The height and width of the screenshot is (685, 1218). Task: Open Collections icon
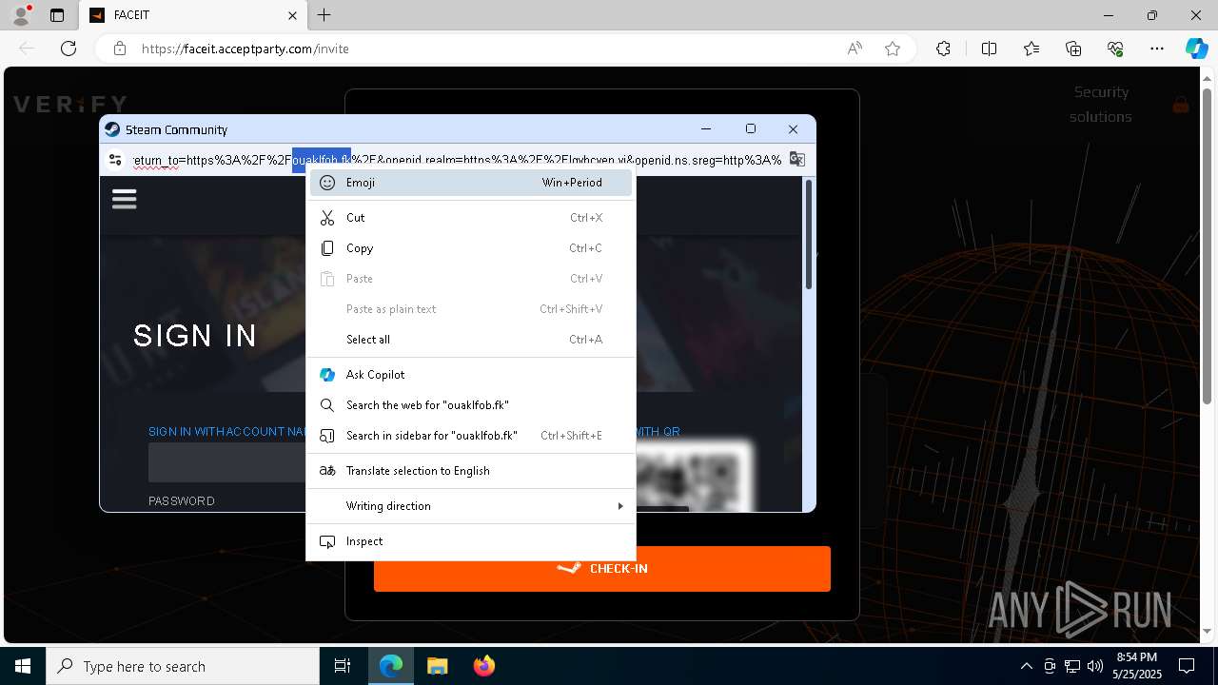click(1073, 49)
